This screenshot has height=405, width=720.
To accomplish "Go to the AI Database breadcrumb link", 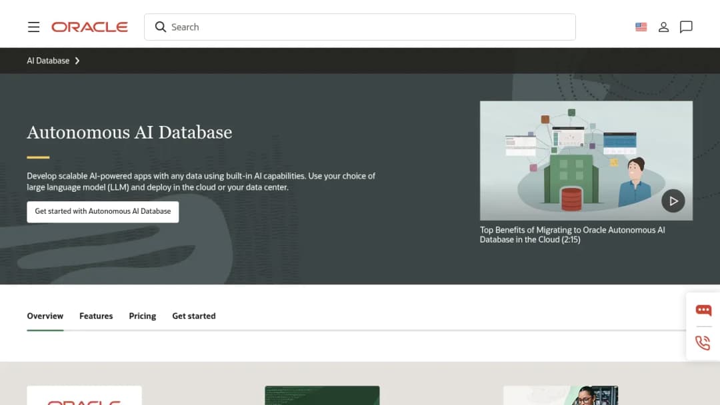I will pyautogui.click(x=48, y=61).
